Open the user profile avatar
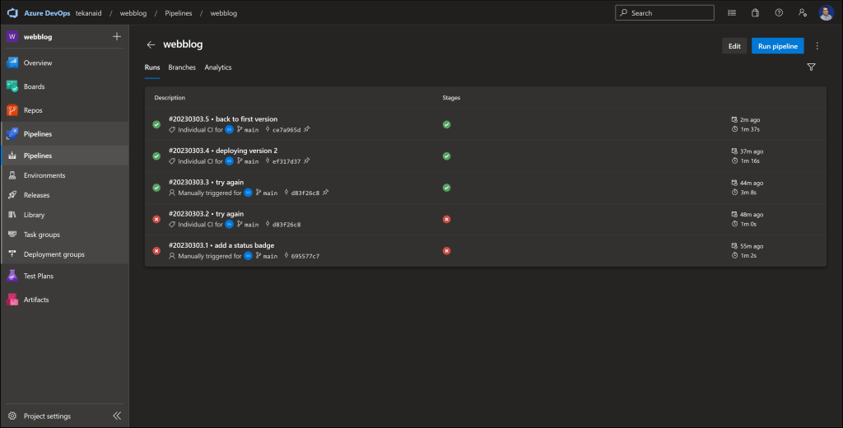 [x=827, y=13]
